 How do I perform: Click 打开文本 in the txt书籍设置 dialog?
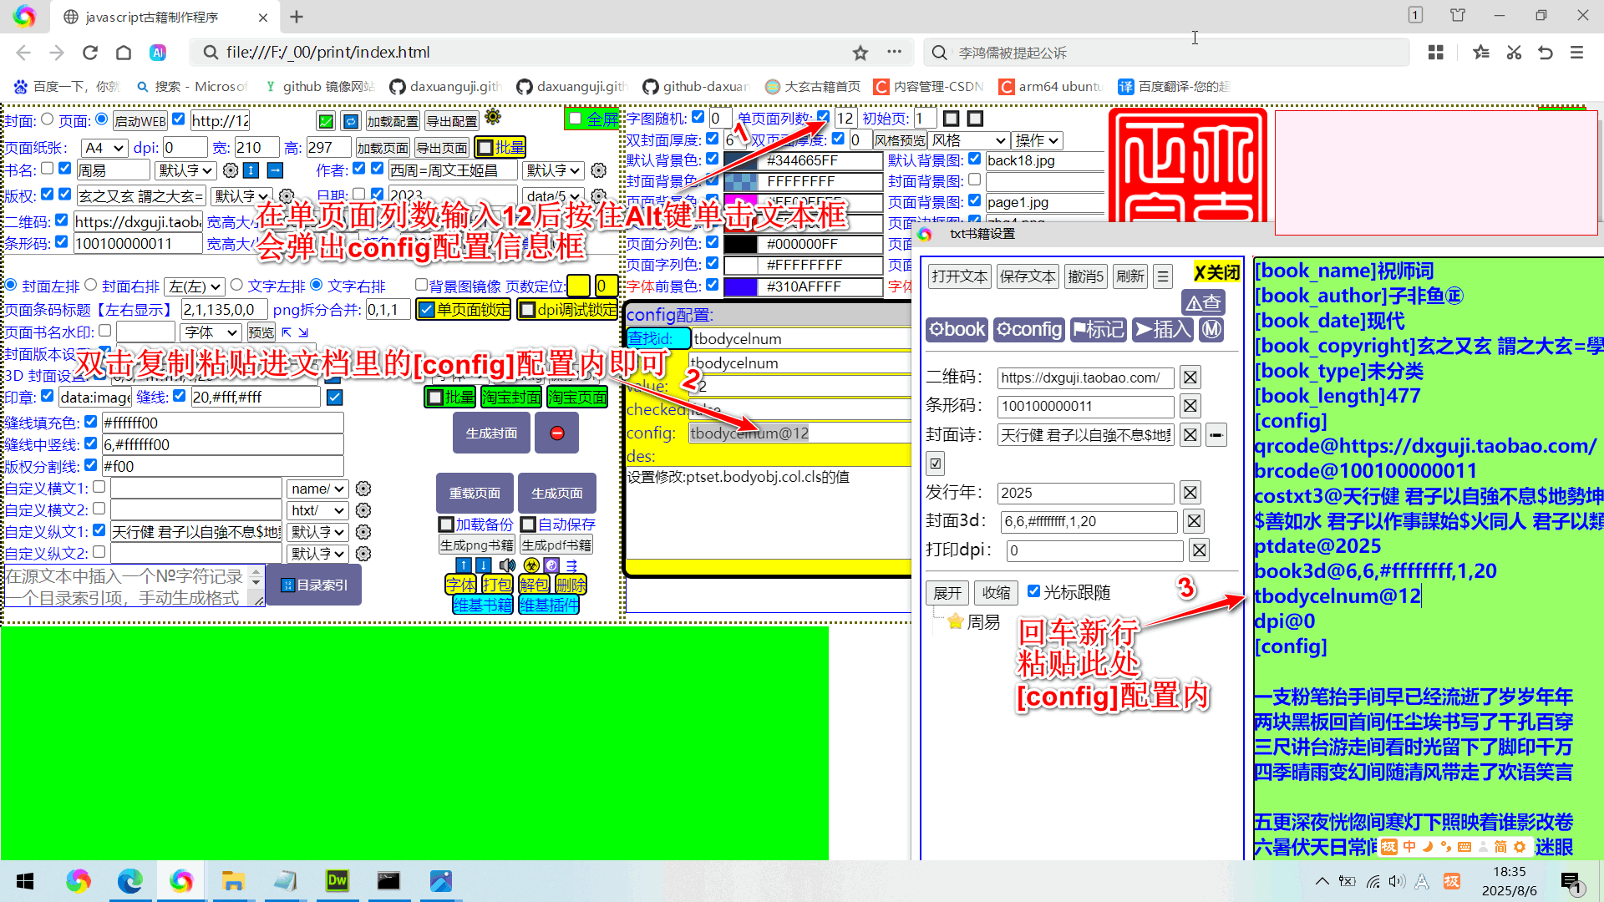(959, 276)
